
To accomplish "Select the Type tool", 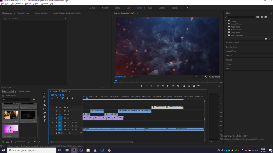I will [44, 120].
